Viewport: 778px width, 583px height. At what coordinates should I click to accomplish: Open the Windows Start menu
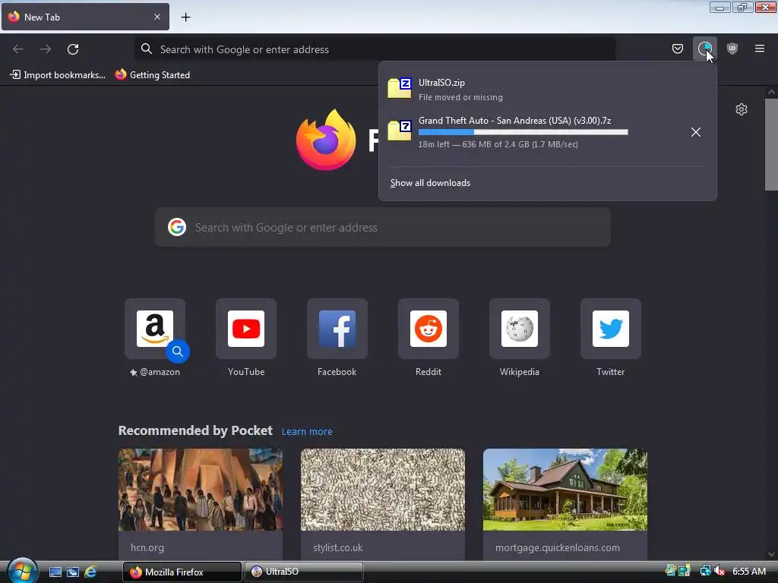tap(22, 571)
